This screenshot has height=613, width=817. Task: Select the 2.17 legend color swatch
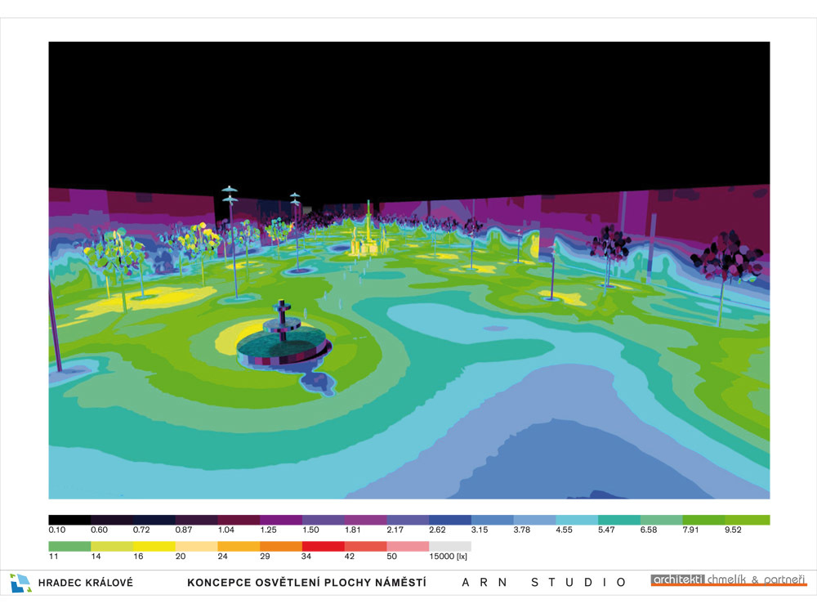pyautogui.click(x=408, y=520)
